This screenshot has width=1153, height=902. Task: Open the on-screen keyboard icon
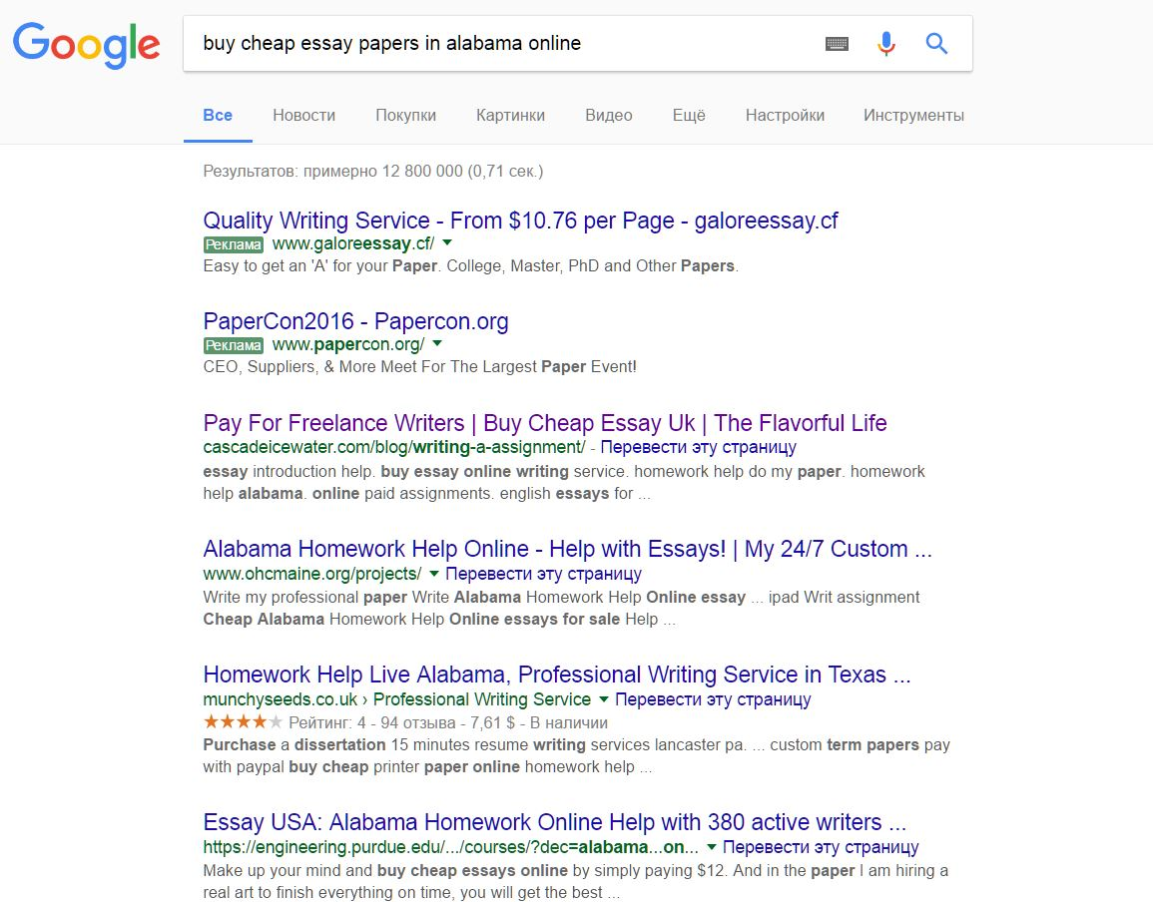pos(837,44)
